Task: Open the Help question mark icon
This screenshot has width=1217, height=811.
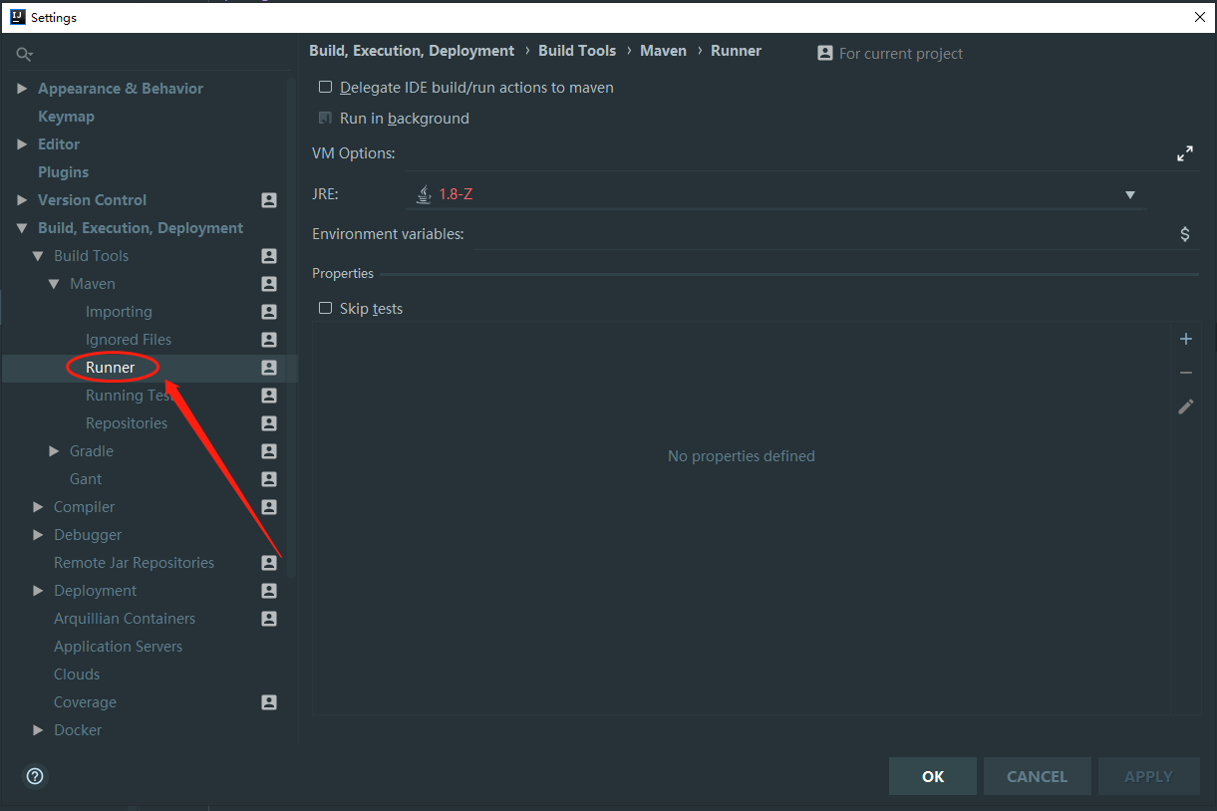Action: click(34, 776)
